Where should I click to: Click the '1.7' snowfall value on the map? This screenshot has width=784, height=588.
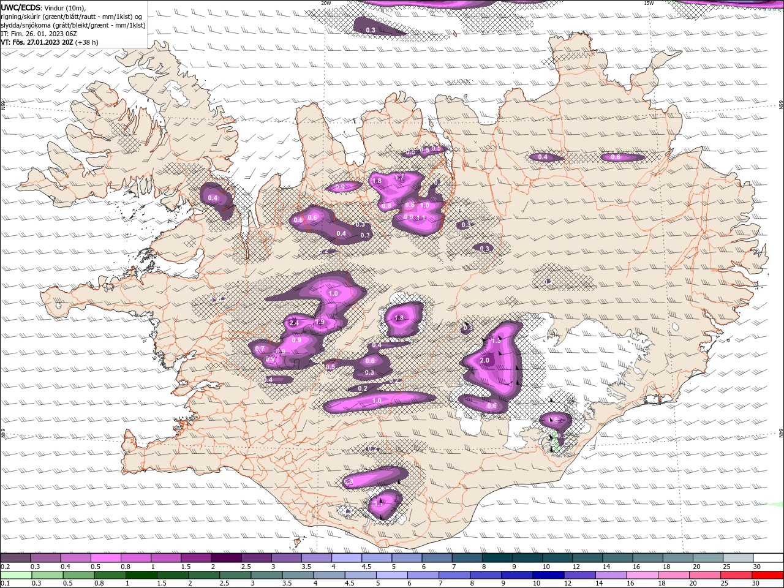(401, 178)
